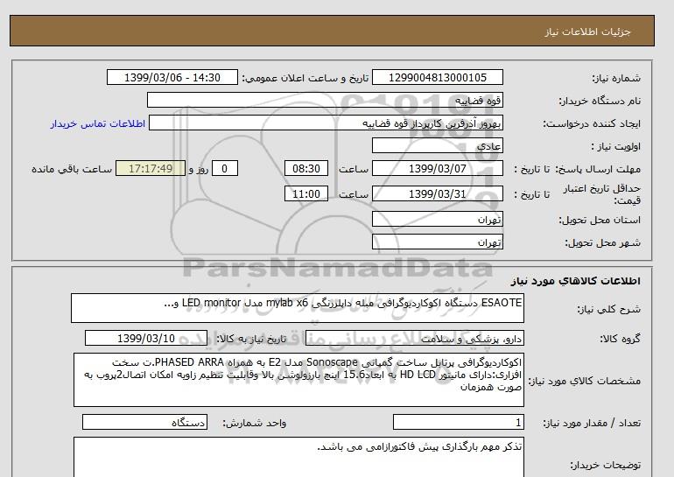The width and height of the screenshot is (674, 477).
Task: Click the مهلت ارسال پاسخ label
Action: 599,169
